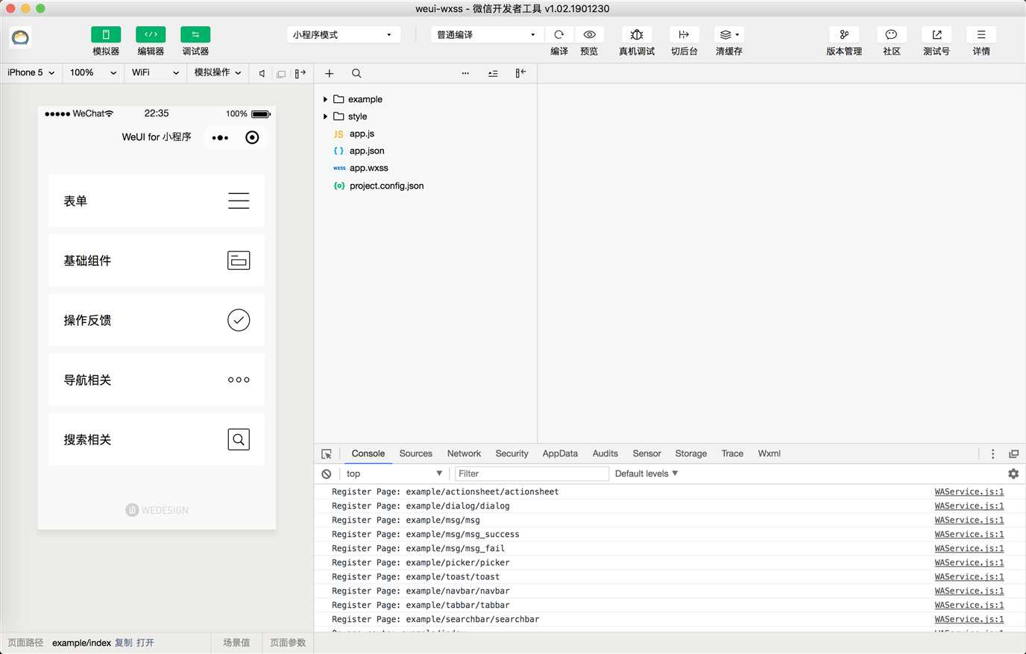Click the plus icon to add file
This screenshot has width=1026, height=654.
330,74
